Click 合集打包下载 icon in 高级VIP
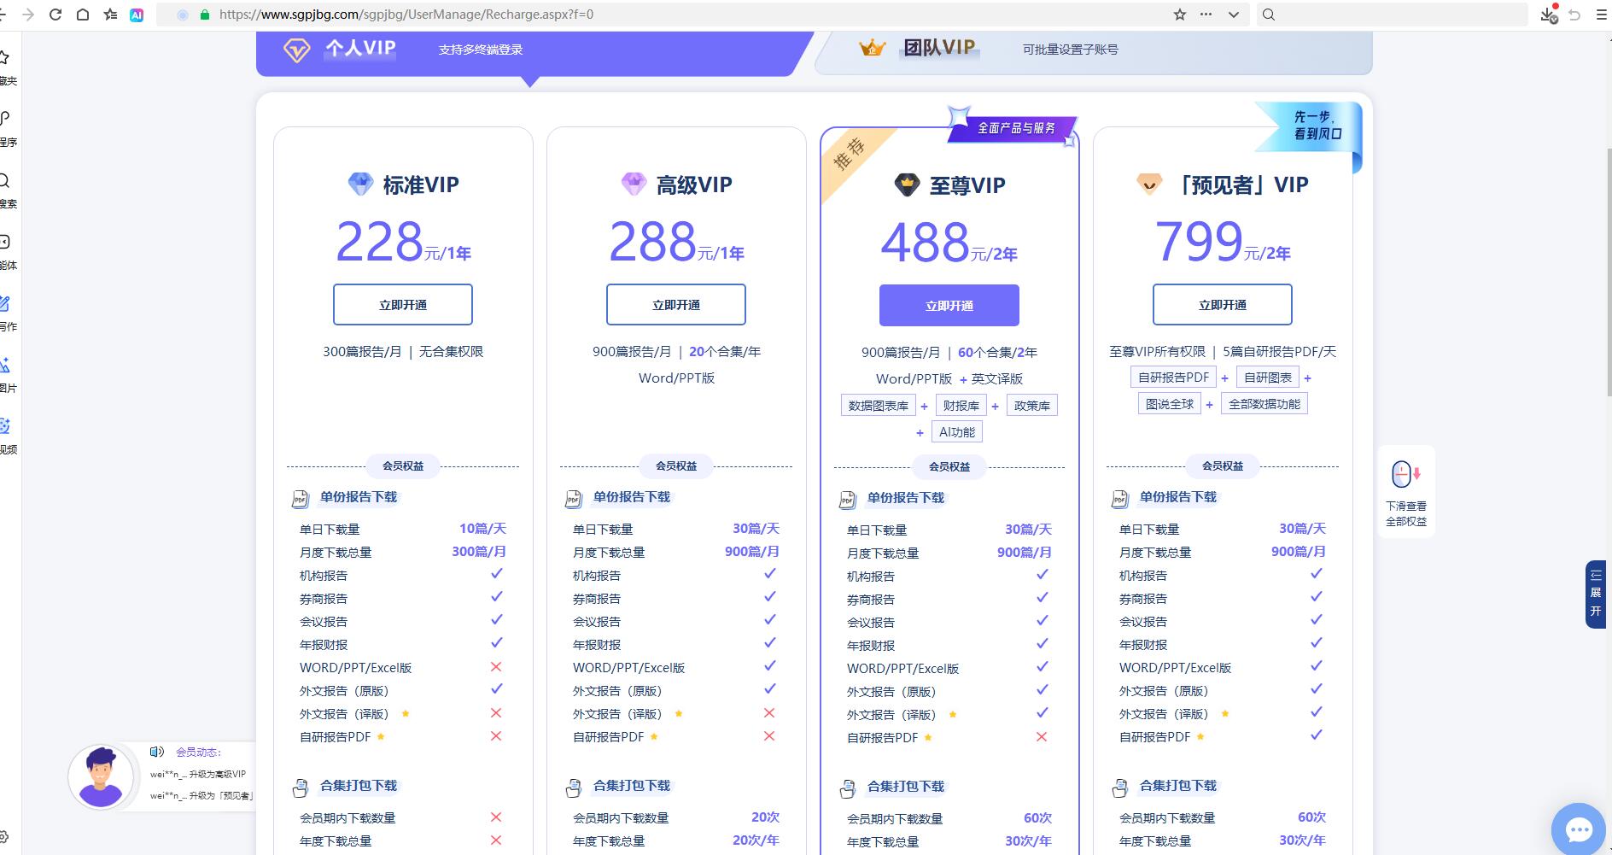This screenshot has width=1612, height=855. pyautogui.click(x=574, y=788)
